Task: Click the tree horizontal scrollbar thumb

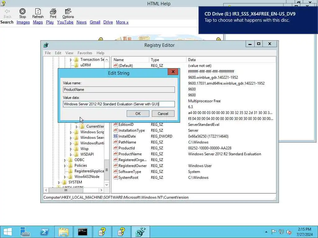Action: point(66,190)
